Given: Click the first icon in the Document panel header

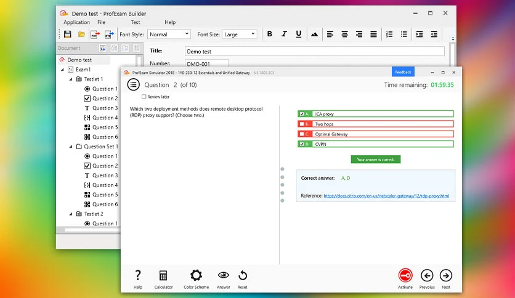Looking at the screenshot, I should coord(102,48).
